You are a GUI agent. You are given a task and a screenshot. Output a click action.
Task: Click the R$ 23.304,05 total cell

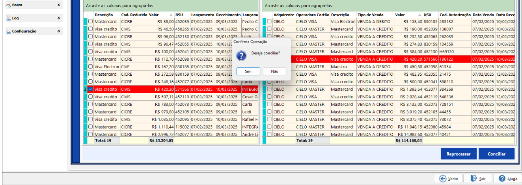point(161,140)
